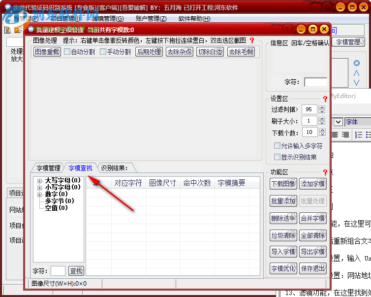Open 滤镜管理(G) menu

pos(108,19)
